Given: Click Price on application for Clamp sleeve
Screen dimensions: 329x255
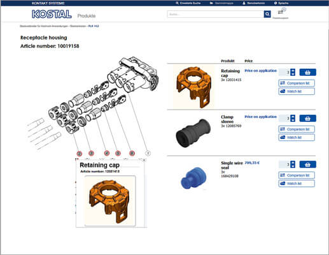Looking at the screenshot, I should 261,117.
